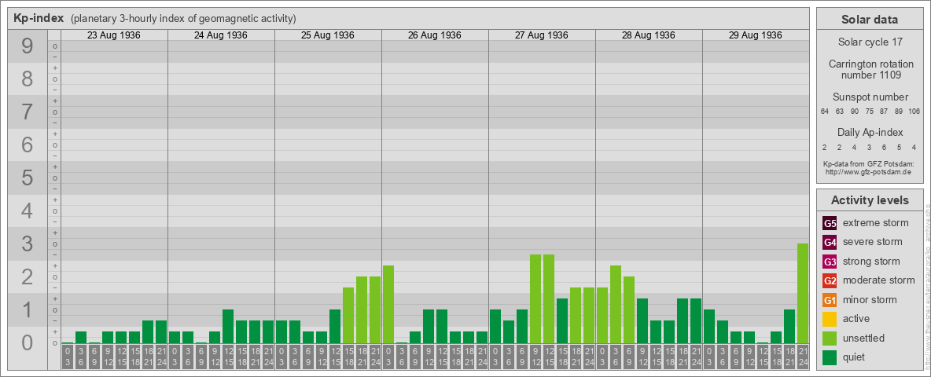Open the www.gfz-potsdam.de link
The image size is (931, 377).
point(869,172)
